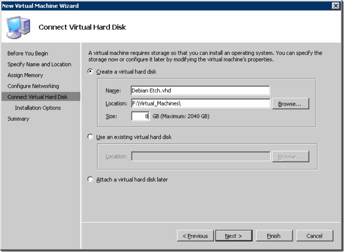Go to the Assign Memory step

pyautogui.click(x=25, y=75)
